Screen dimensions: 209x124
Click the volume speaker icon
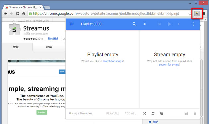click(145, 24)
